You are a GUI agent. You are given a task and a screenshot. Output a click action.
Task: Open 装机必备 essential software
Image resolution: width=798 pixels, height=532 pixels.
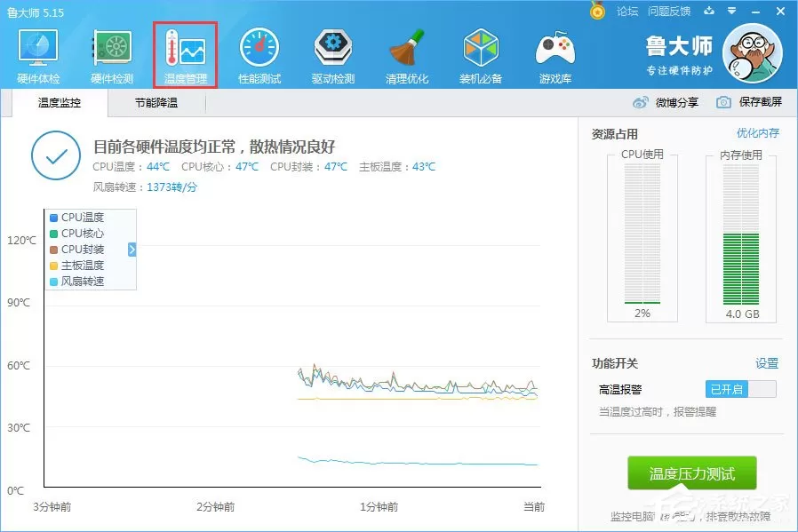coord(481,57)
